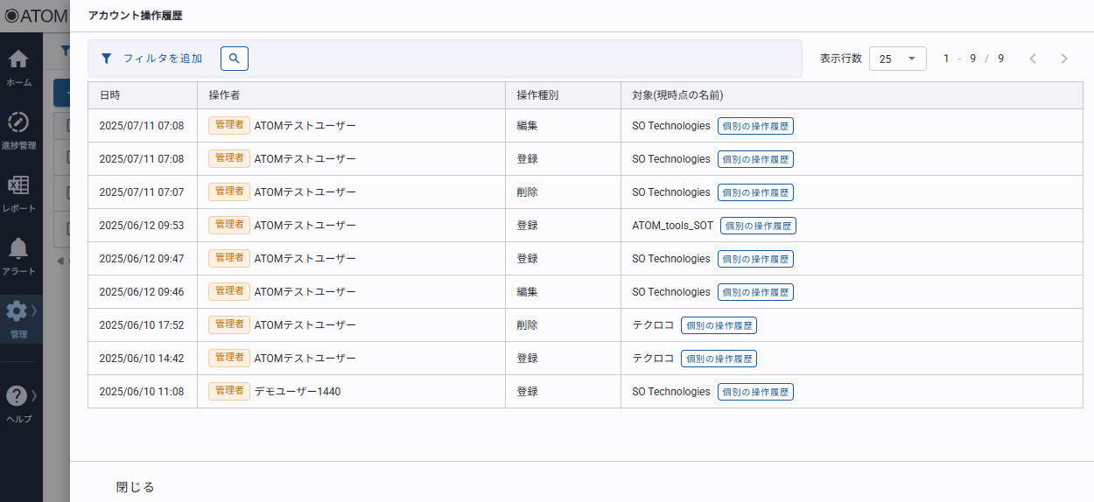
Task: Open the rows-per-page dropdown showing 25
Action: (897, 59)
